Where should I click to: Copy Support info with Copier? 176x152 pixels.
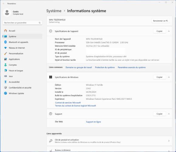coord(160,114)
